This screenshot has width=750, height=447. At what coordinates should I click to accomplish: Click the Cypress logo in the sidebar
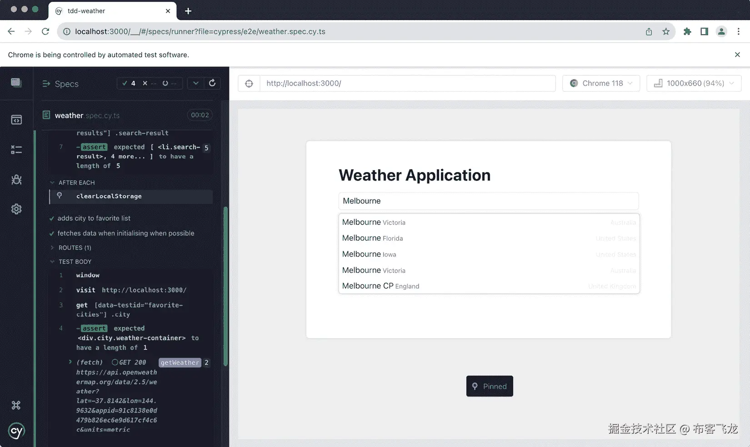click(x=16, y=431)
